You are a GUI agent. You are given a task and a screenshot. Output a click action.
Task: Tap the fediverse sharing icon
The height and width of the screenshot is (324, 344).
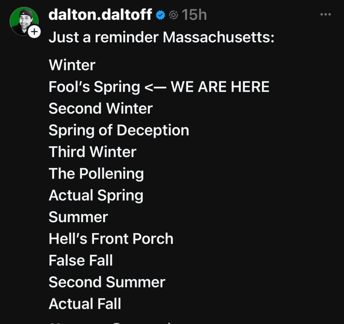coord(173,15)
